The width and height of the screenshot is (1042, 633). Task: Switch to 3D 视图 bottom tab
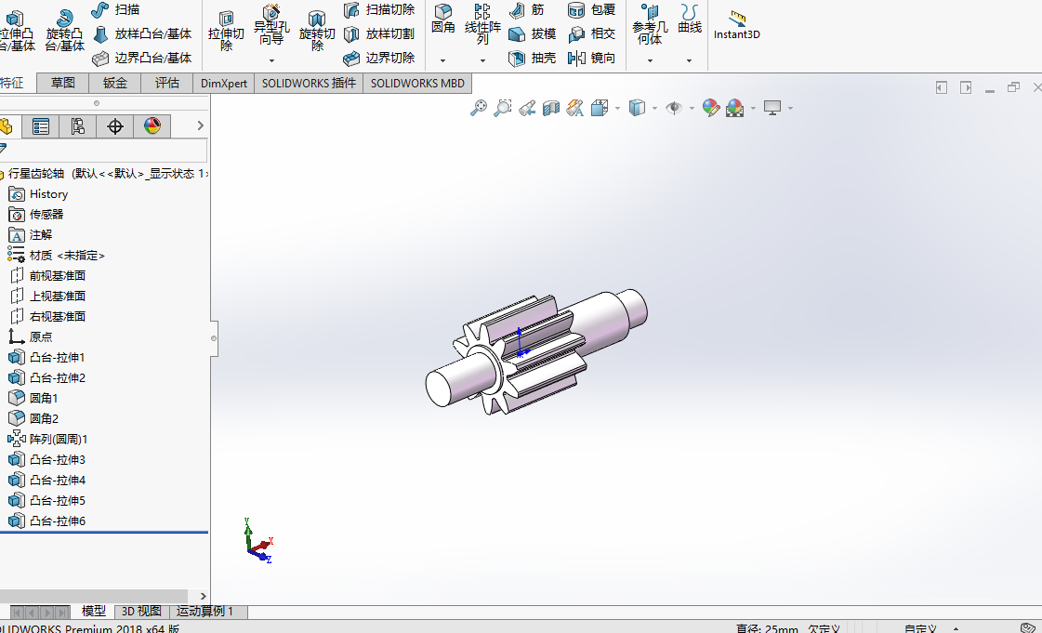tap(141, 611)
